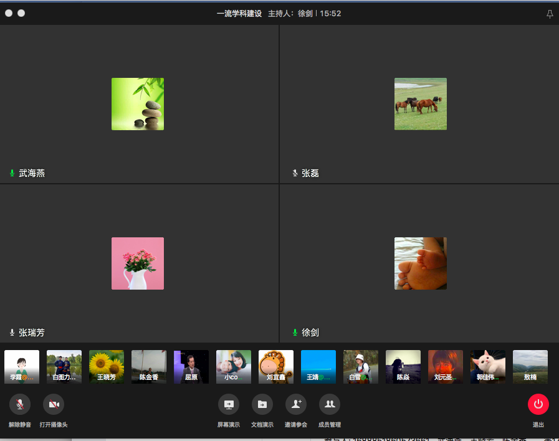Image resolution: width=559 pixels, height=441 pixels.
Task: Turn on camera with 打开摄像头
Action: (x=54, y=405)
